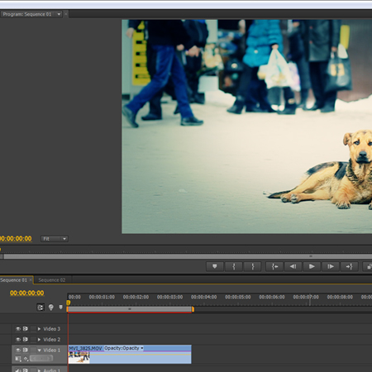Open the Fit zoom level dropdown

55,239
